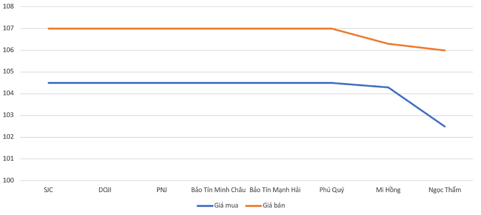Click the blue line start at SJC
The height and width of the screenshot is (215, 481).
48,83
